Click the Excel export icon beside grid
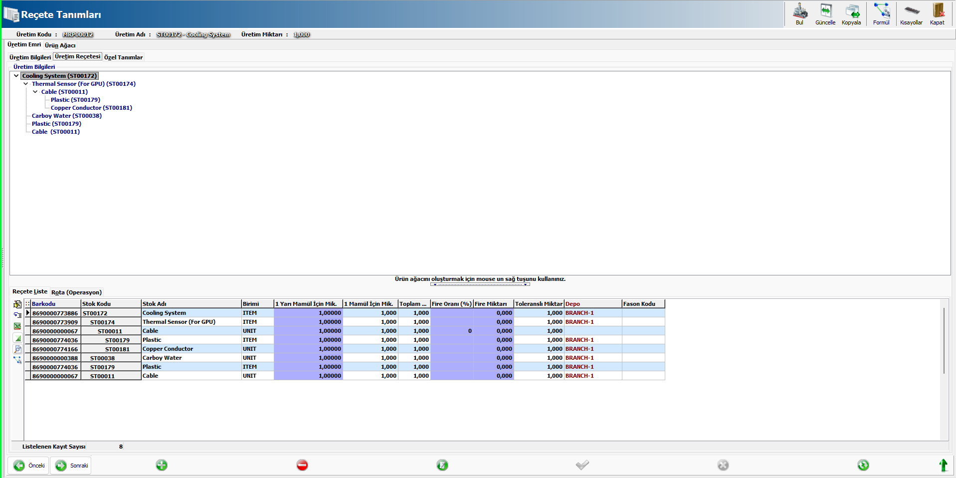The width and height of the screenshot is (956, 478). click(17, 326)
